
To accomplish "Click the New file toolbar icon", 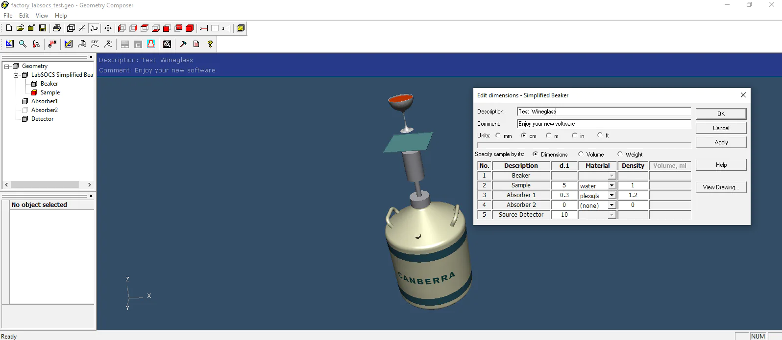I will pyautogui.click(x=9, y=28).
